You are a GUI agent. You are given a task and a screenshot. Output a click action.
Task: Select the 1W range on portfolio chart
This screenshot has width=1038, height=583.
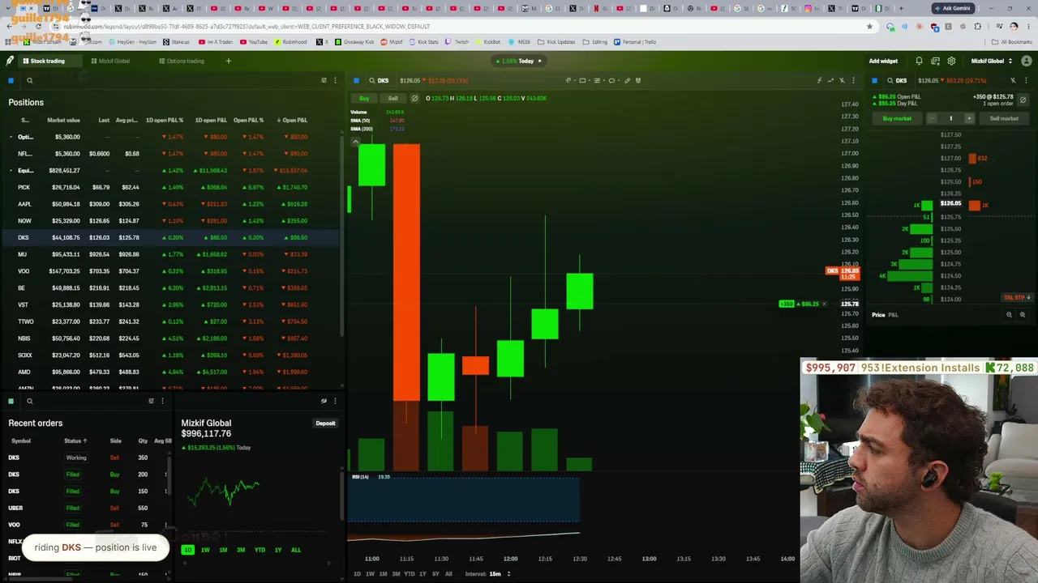tap(205, 550)
